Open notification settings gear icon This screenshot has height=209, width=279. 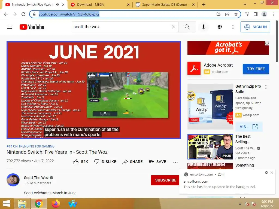click(266, 173)
